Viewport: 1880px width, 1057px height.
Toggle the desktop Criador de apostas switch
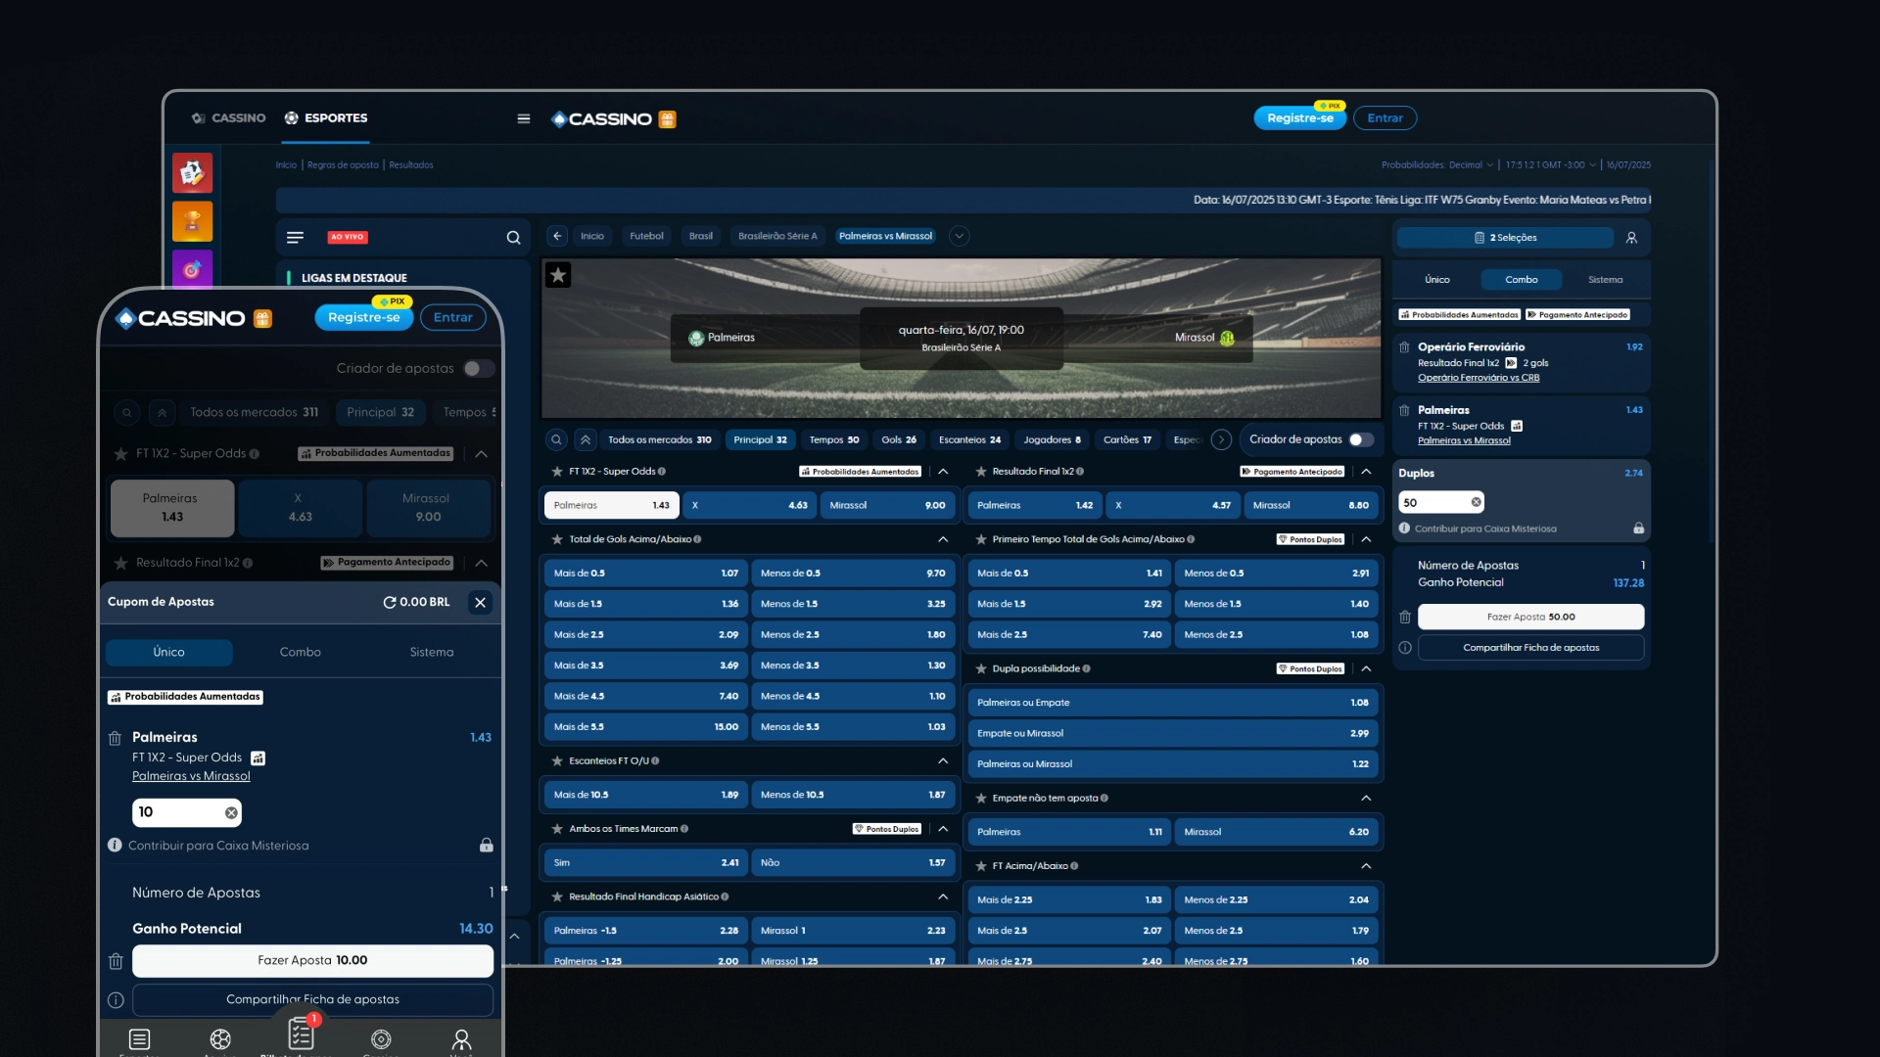tap(1360, 439)
